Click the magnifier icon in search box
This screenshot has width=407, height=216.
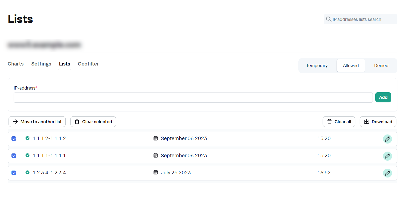pos(329,19)
